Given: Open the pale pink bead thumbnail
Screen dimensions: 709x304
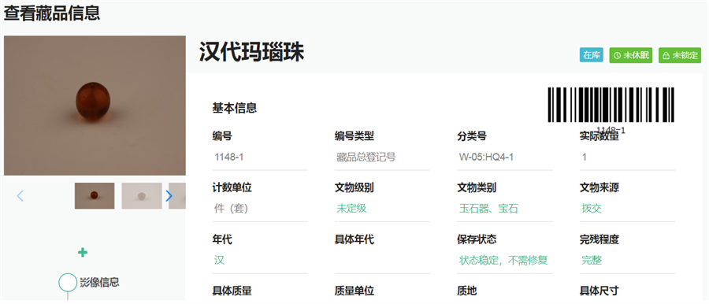Looking at the screenshot, I should pos(142,196).
